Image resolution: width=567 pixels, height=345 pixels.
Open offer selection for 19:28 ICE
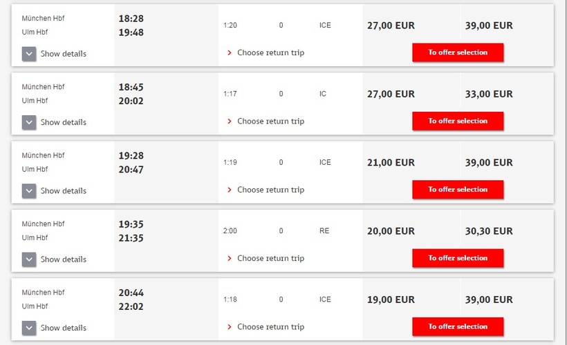458,190
